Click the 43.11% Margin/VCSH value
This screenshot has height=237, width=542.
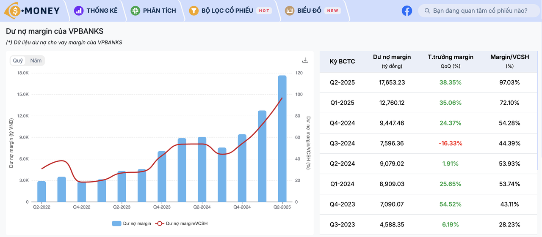coord(509,204)
